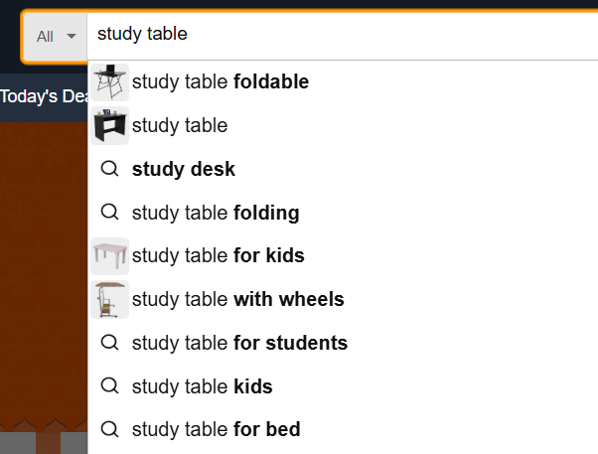Click magnifier icon beside 'study table for bed'
Viewport: 598px width, 454px height.
point(110,430)
